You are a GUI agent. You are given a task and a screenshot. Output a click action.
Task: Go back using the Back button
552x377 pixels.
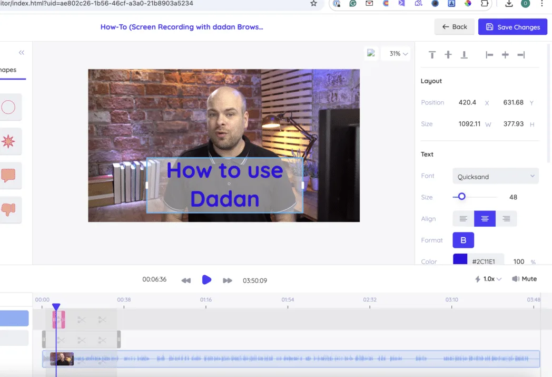point(454,26)
